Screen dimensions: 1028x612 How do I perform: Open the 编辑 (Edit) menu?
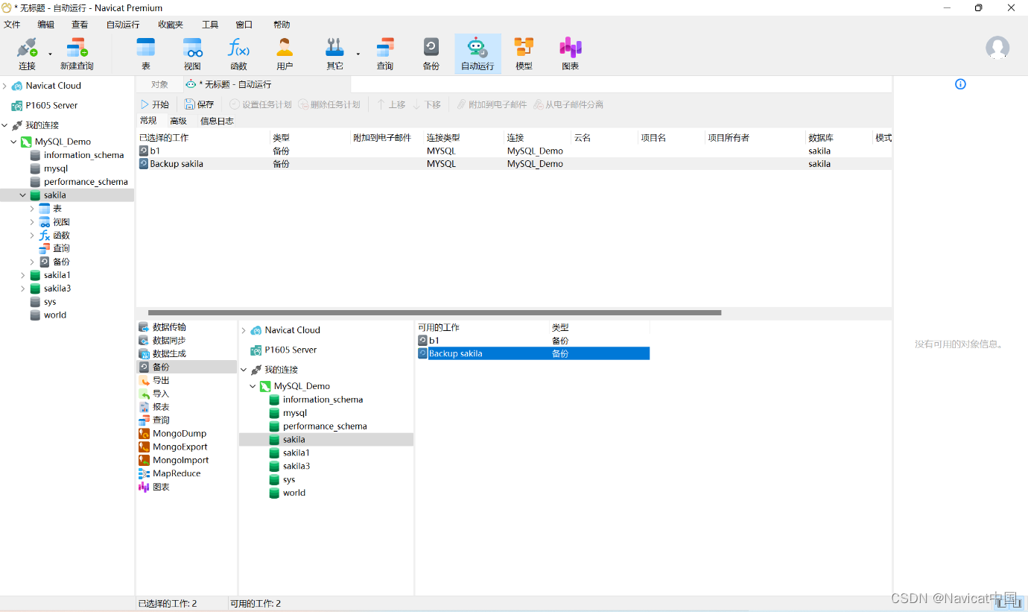click(46, 25)
